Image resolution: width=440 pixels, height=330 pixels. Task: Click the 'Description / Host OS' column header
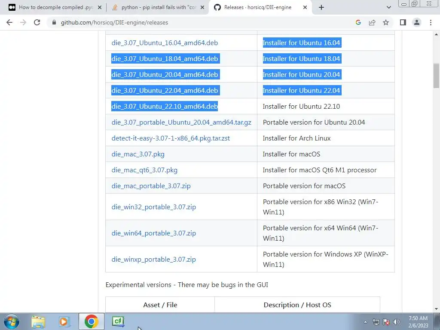click(x=297, y=305)
